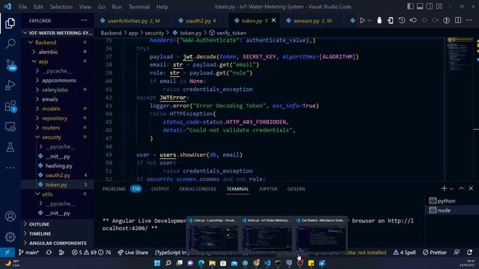Close the token.py editor tab
Viewport: 479px width, 269px height.
[x=274, y=20]
